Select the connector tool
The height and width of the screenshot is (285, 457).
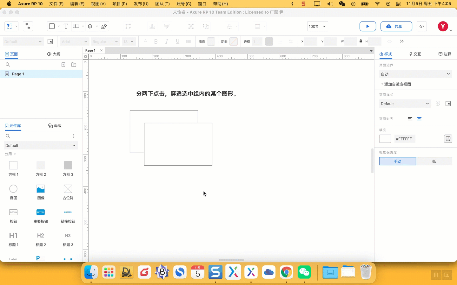(28, 26)
